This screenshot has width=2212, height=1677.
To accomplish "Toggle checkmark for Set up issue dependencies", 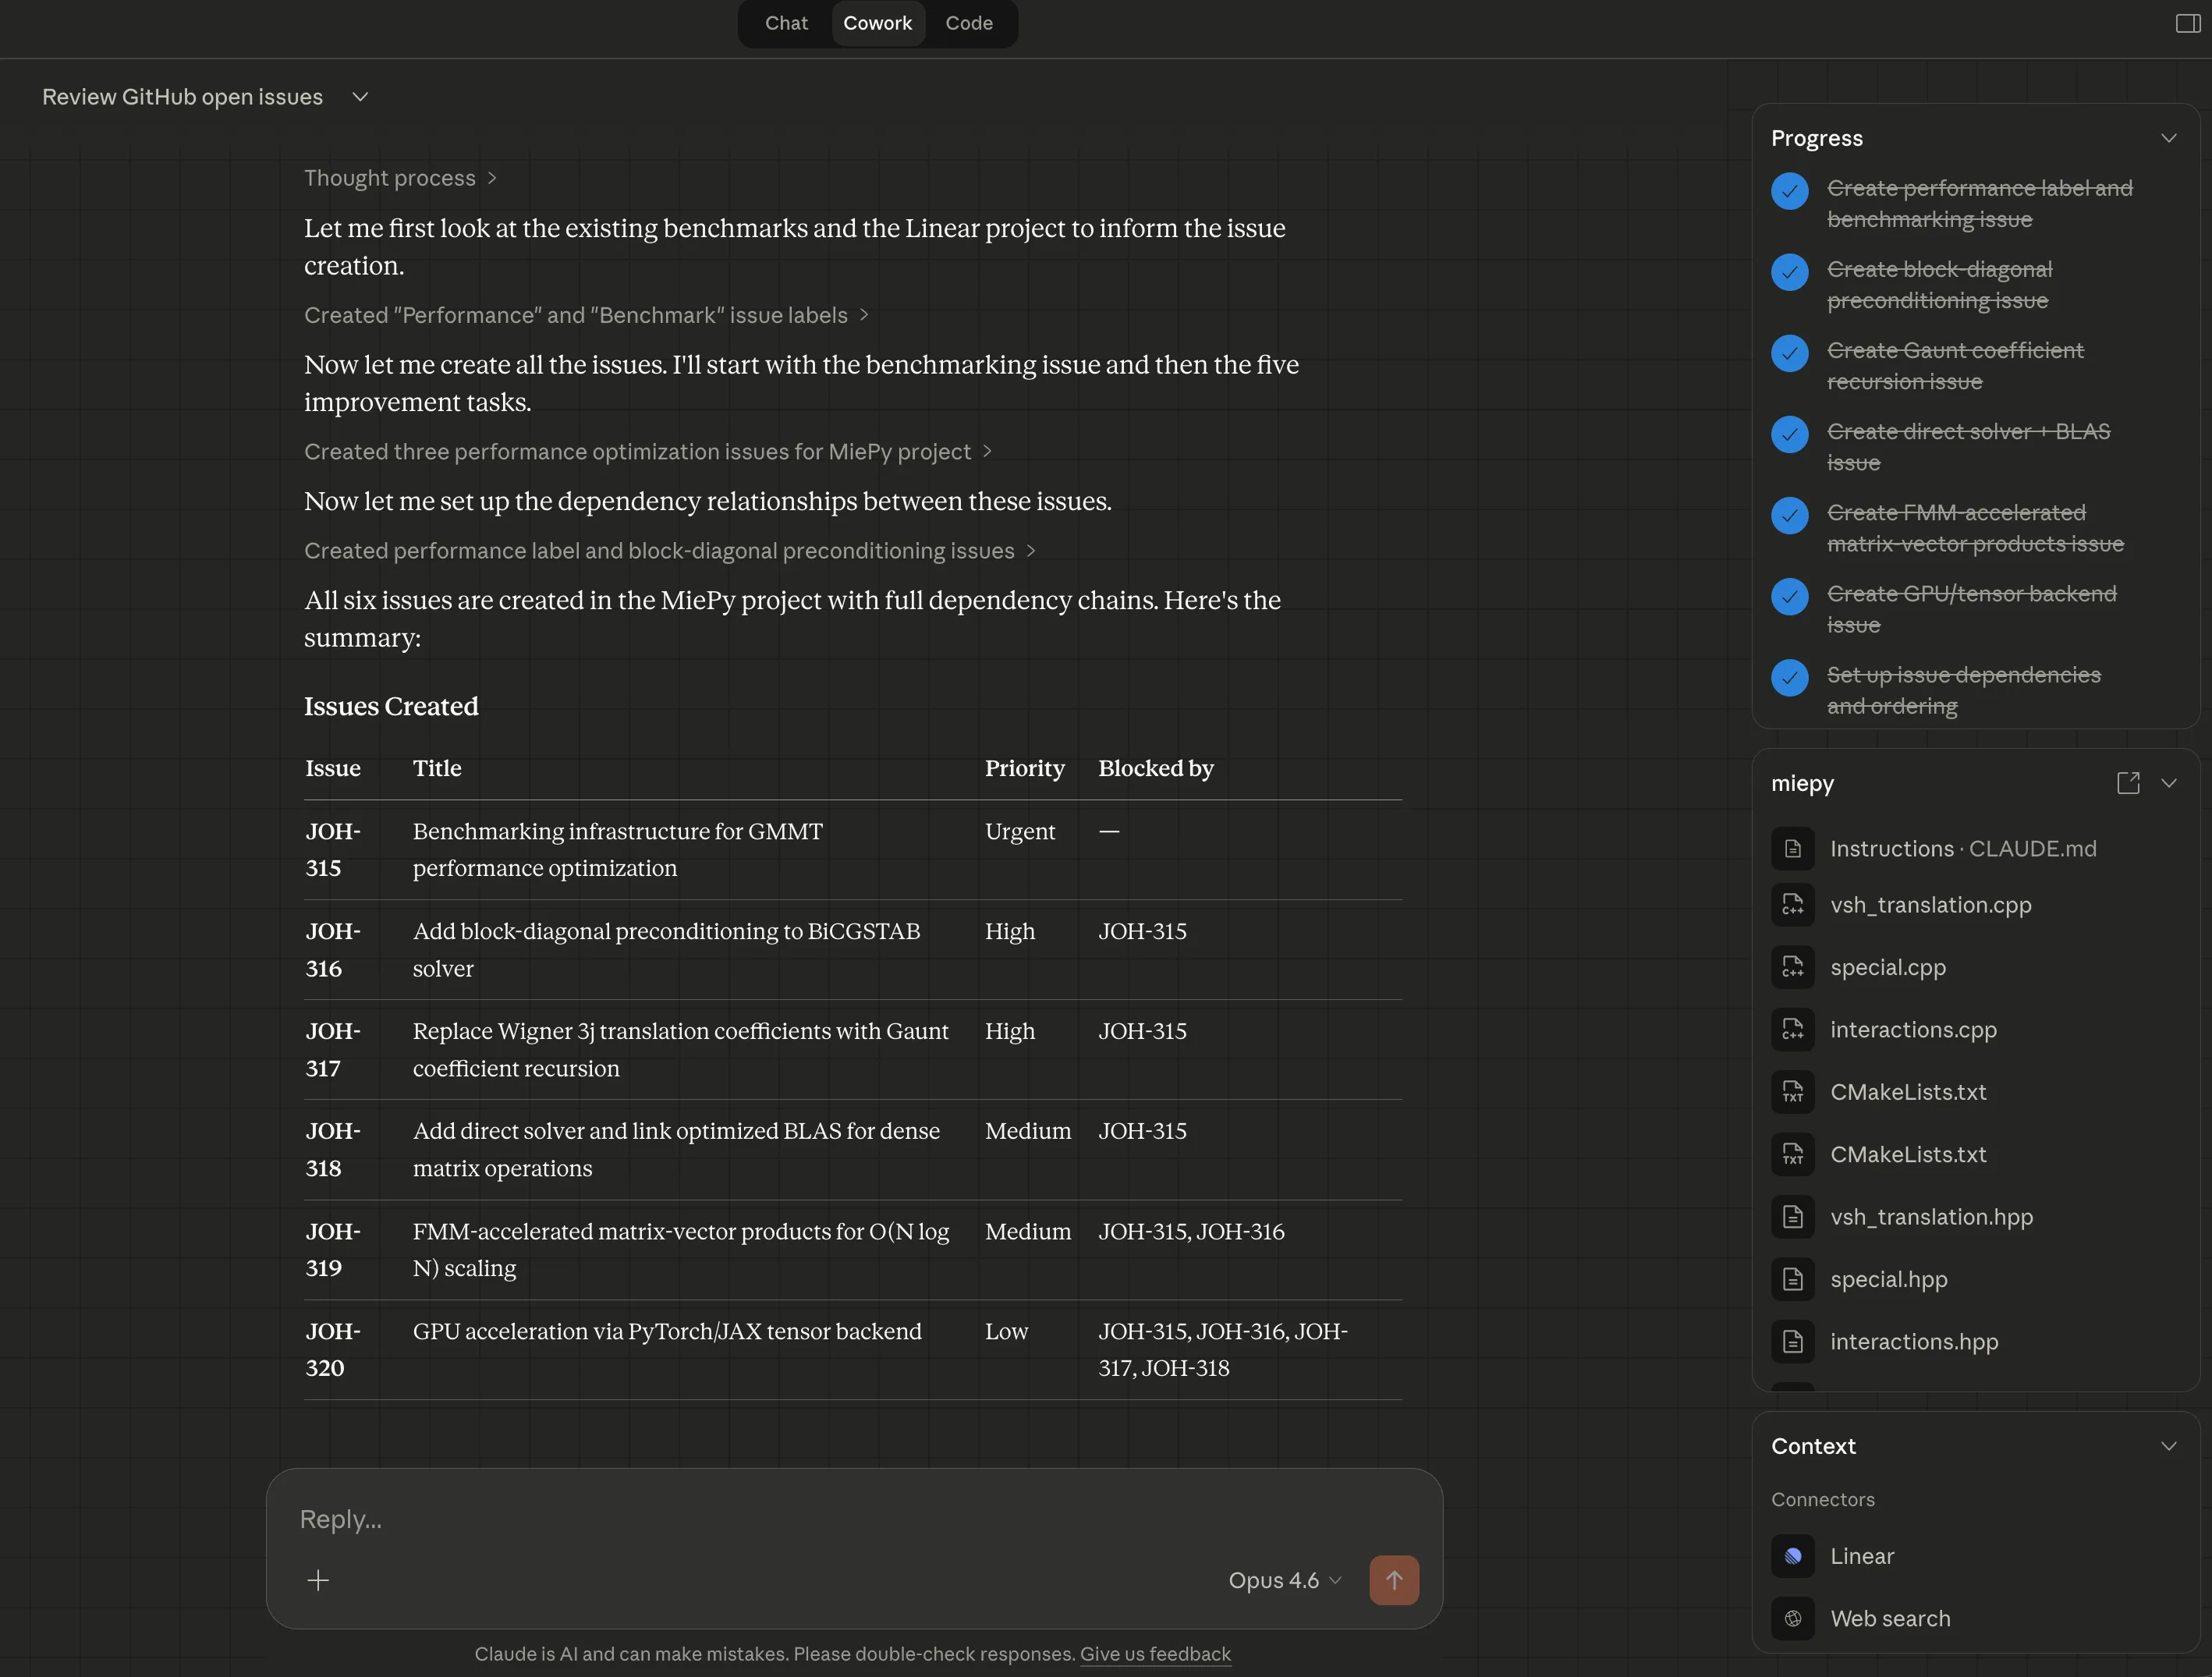I will pyautogui.click(x=1789, y=677).
